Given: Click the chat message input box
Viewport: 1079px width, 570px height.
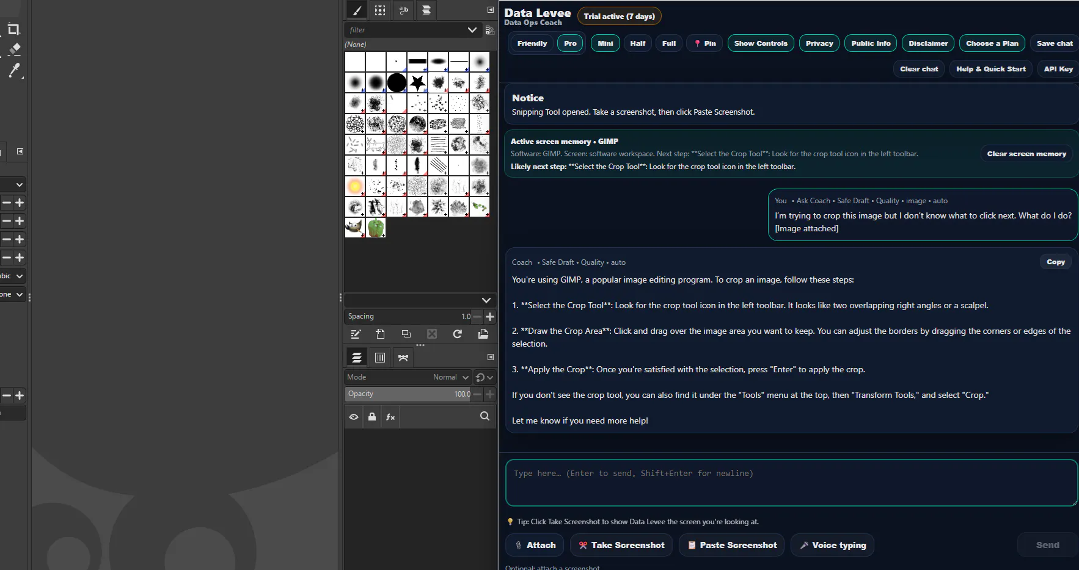Looking at the screenshot, I should (x=791, y=483).
